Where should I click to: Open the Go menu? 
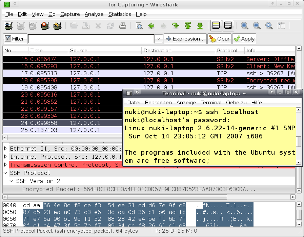[x=52, y=14]
